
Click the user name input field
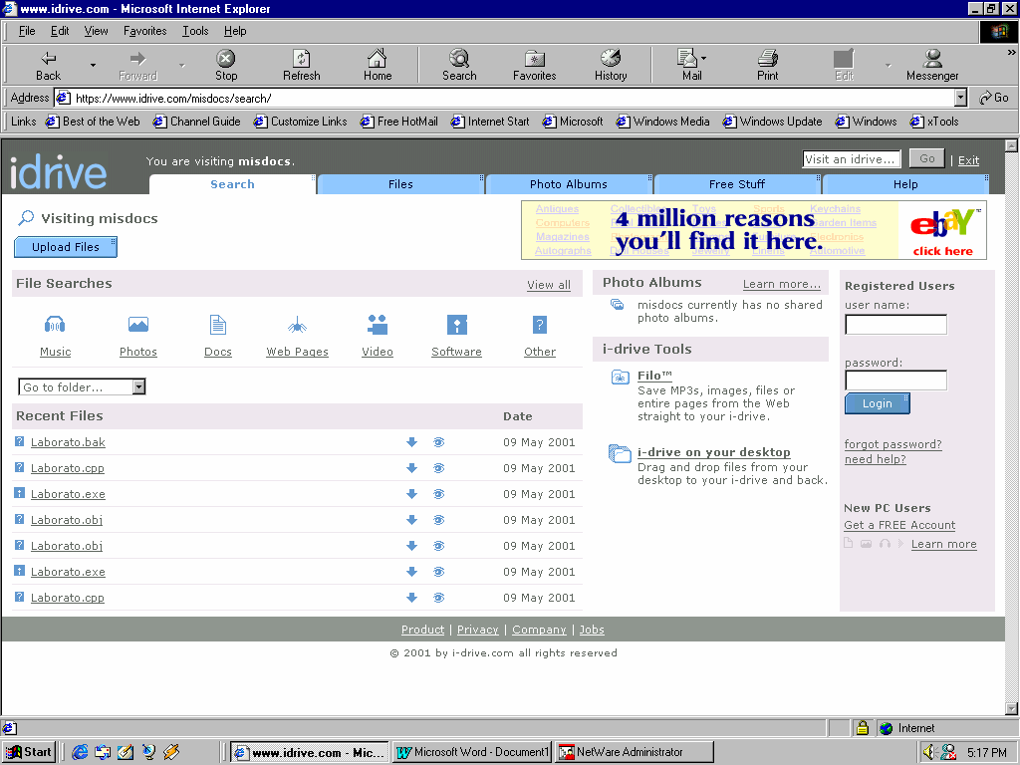click(x=895, y=325)
